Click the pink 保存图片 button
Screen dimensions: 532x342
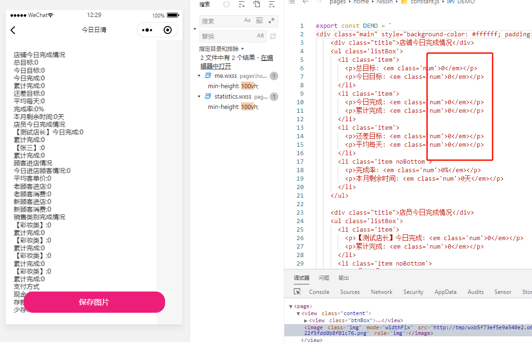[x=94, y=302]
